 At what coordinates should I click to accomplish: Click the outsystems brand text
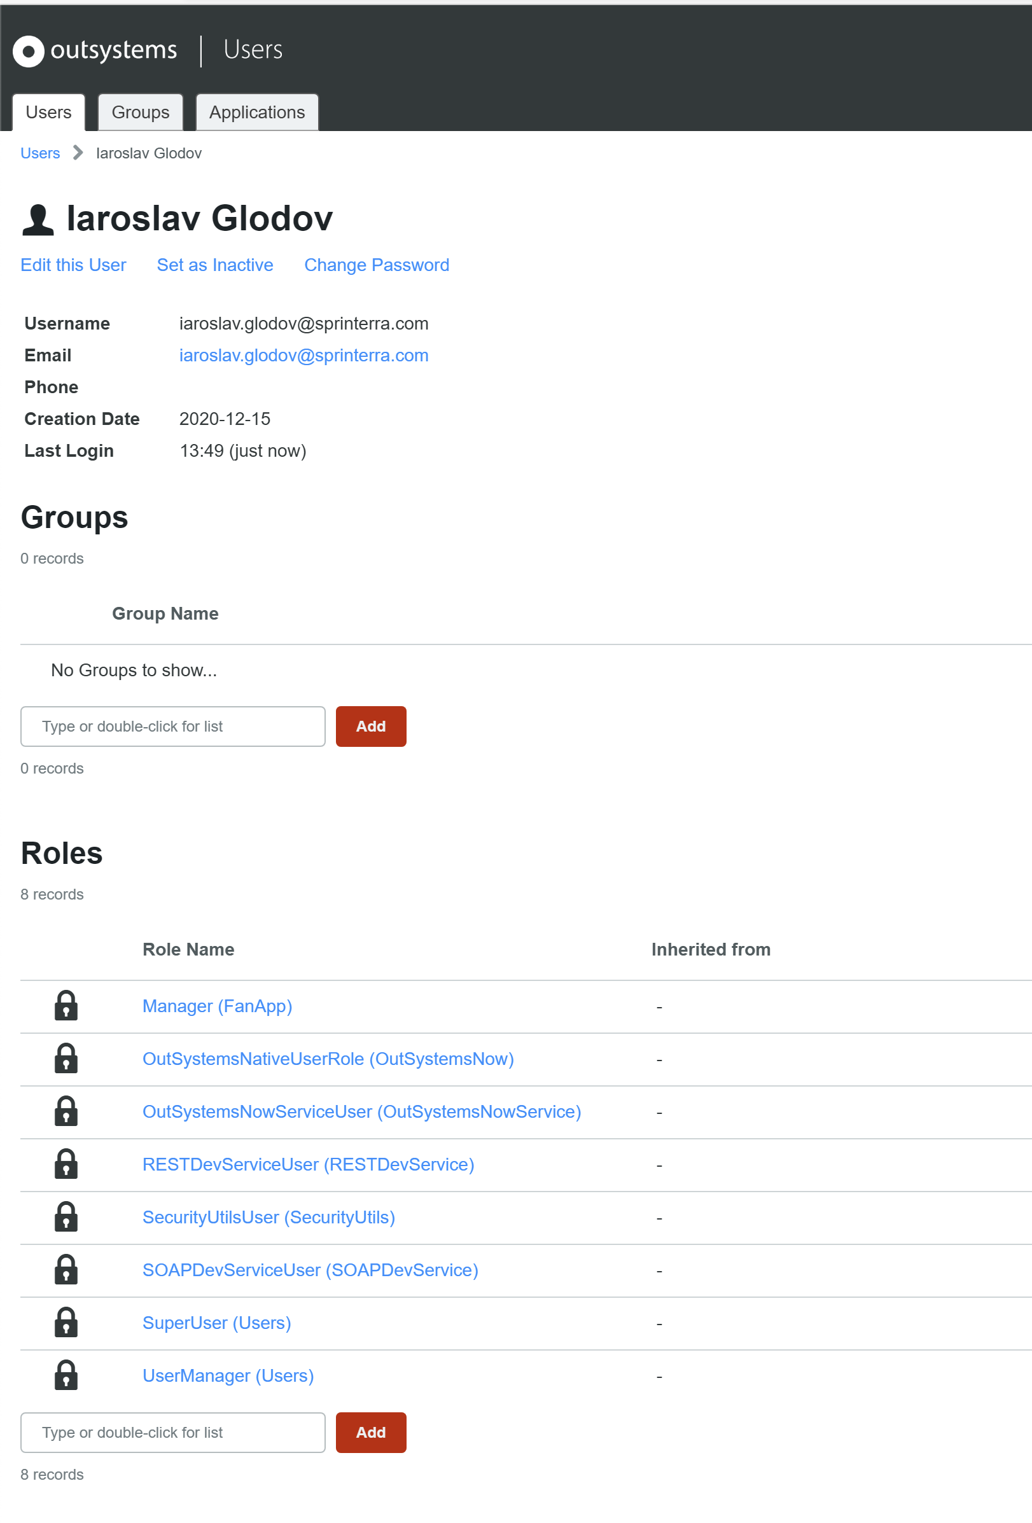point(114,50)
